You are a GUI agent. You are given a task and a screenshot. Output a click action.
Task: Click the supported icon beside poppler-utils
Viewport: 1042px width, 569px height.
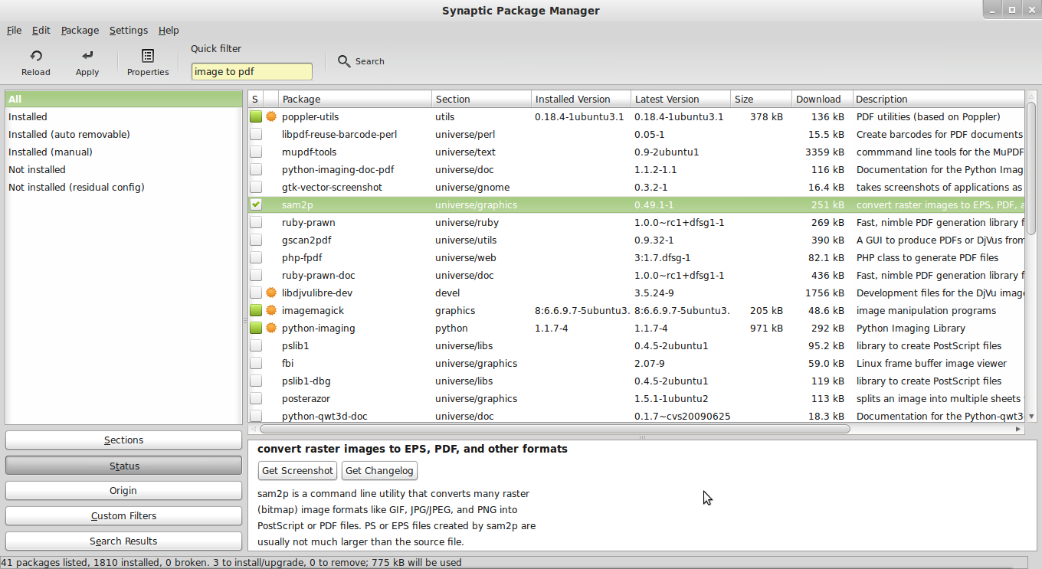(270, 117)
